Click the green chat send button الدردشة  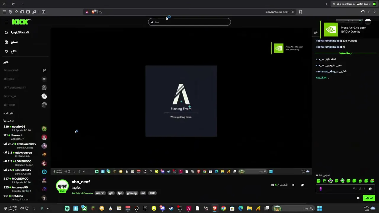click(x=369, y=198)
